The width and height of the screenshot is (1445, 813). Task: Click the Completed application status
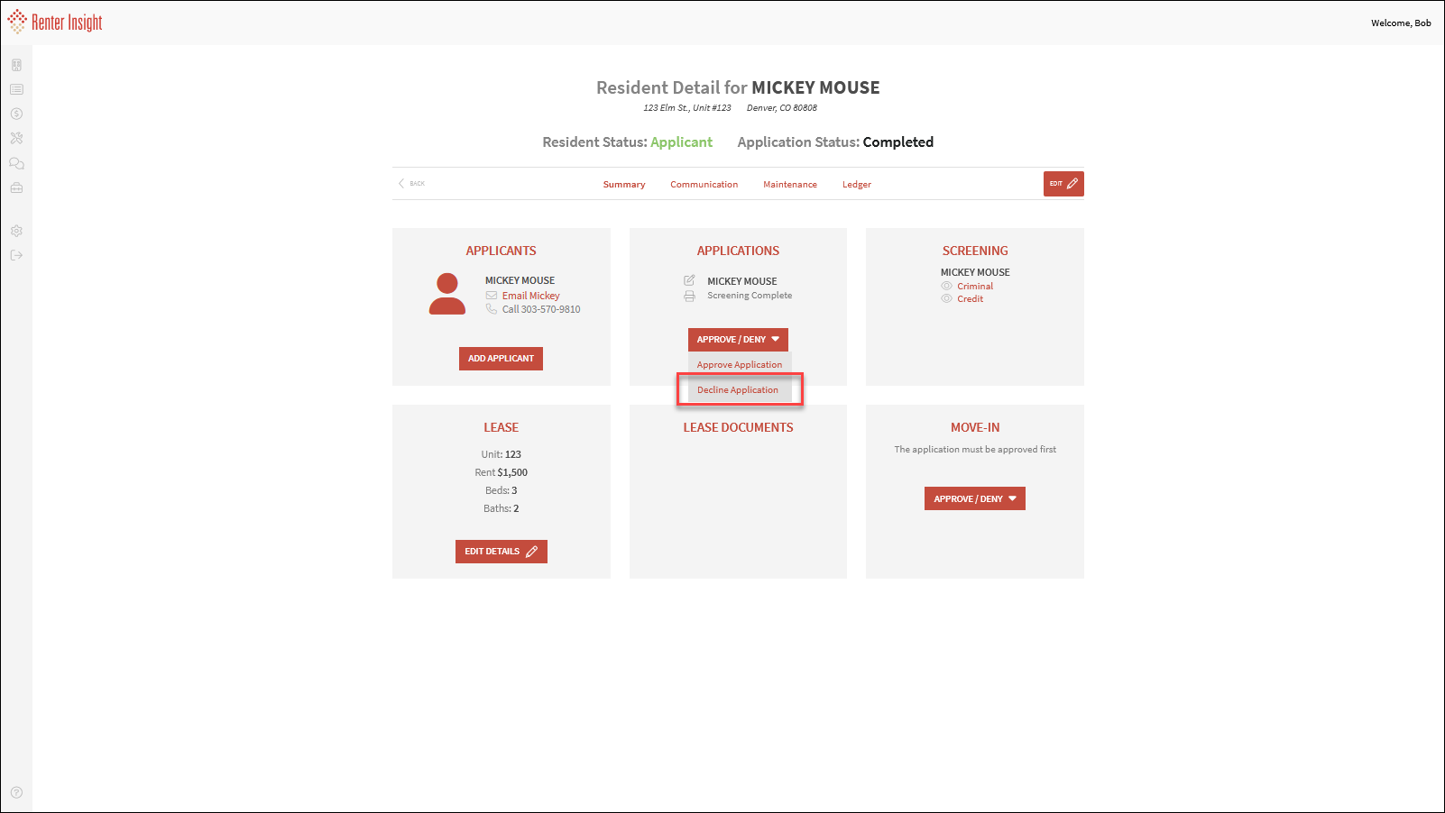[x=898, y=142]
